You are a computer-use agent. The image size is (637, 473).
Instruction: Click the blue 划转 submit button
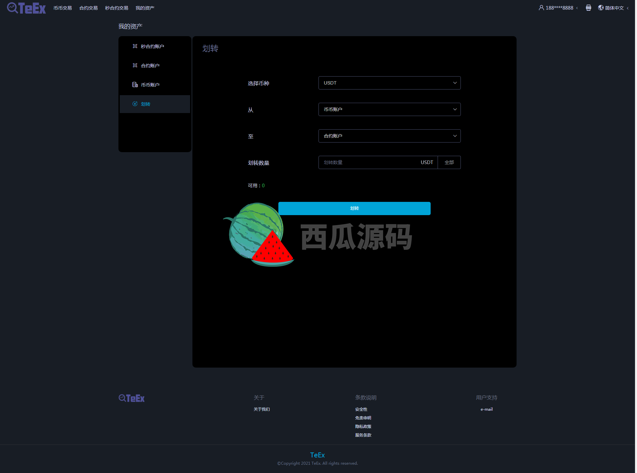[x=354, y=208]
